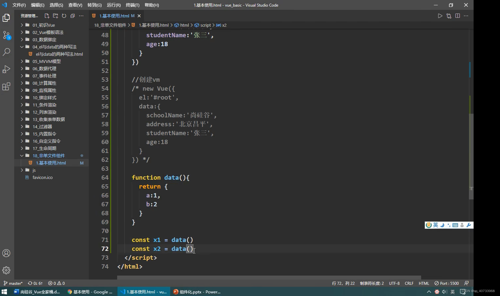Open Source Control view icon

[x=6, y=35]
